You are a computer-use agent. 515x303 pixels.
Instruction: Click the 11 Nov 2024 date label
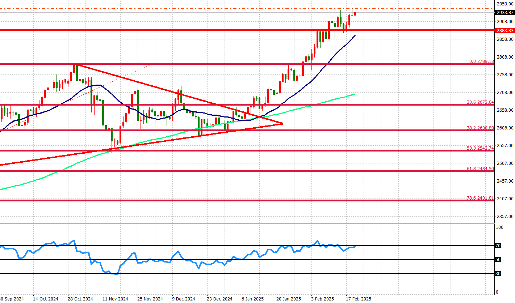point(115,299)
